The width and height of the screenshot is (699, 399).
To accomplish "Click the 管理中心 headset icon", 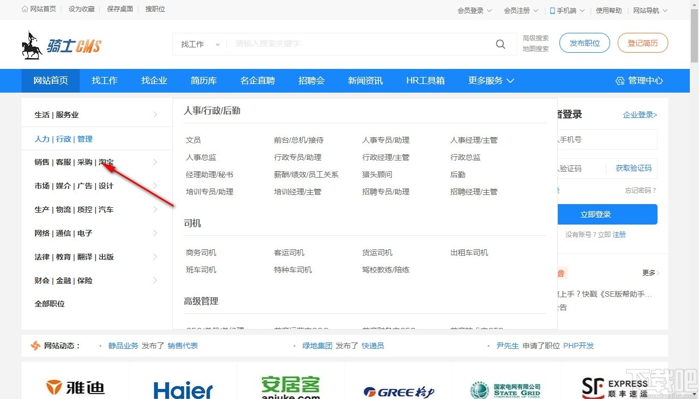I will (620, 81).
